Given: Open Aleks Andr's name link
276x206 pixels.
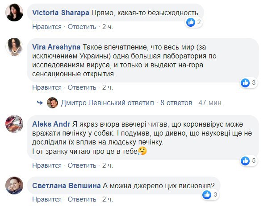Looking at the screenshot, I should point(50,124).
